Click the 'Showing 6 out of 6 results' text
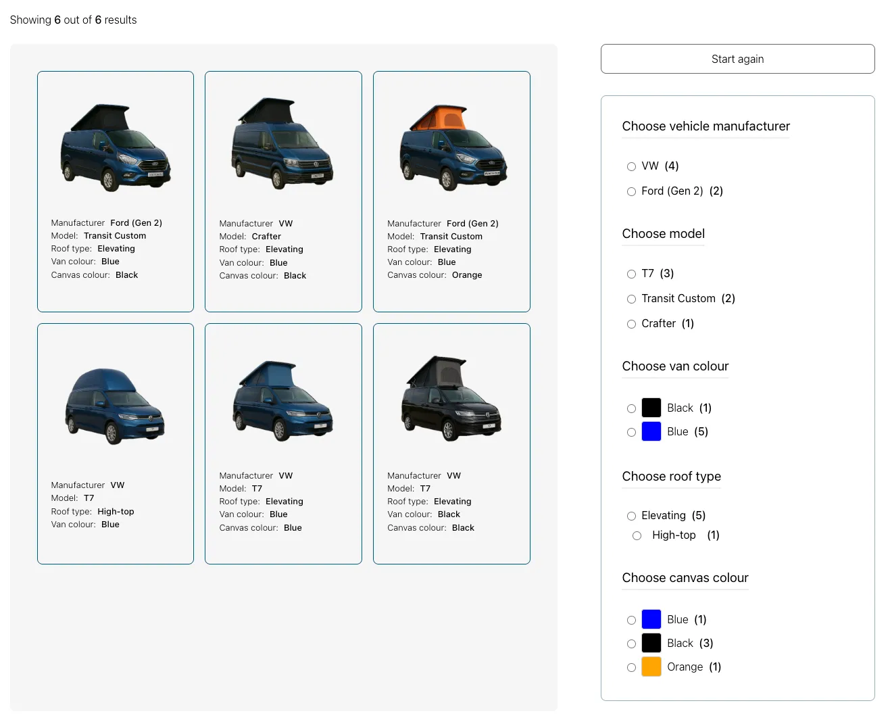This screenshot has width=890, height=724. tap(73, 20)
